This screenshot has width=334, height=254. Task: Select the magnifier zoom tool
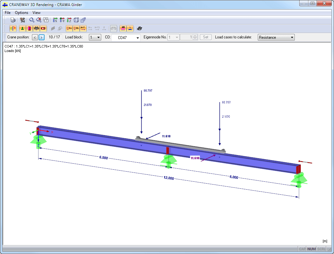(x=32, y=20)
